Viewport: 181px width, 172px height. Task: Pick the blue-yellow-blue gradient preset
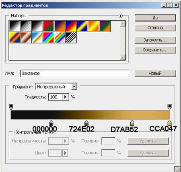pyautogui.click(x=82, y=26)
